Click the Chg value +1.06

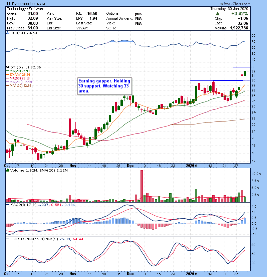pos(243,18)
